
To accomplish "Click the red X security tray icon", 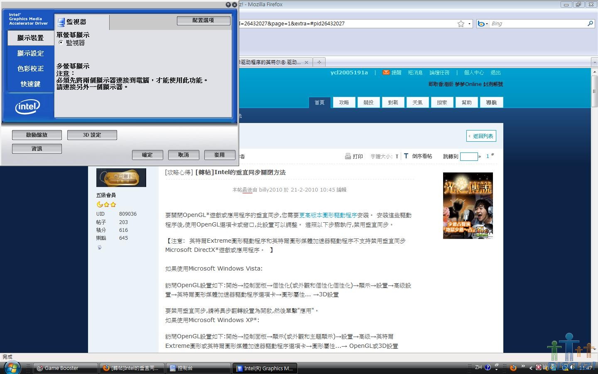I will pyautogui.click(x=539, y=368).
